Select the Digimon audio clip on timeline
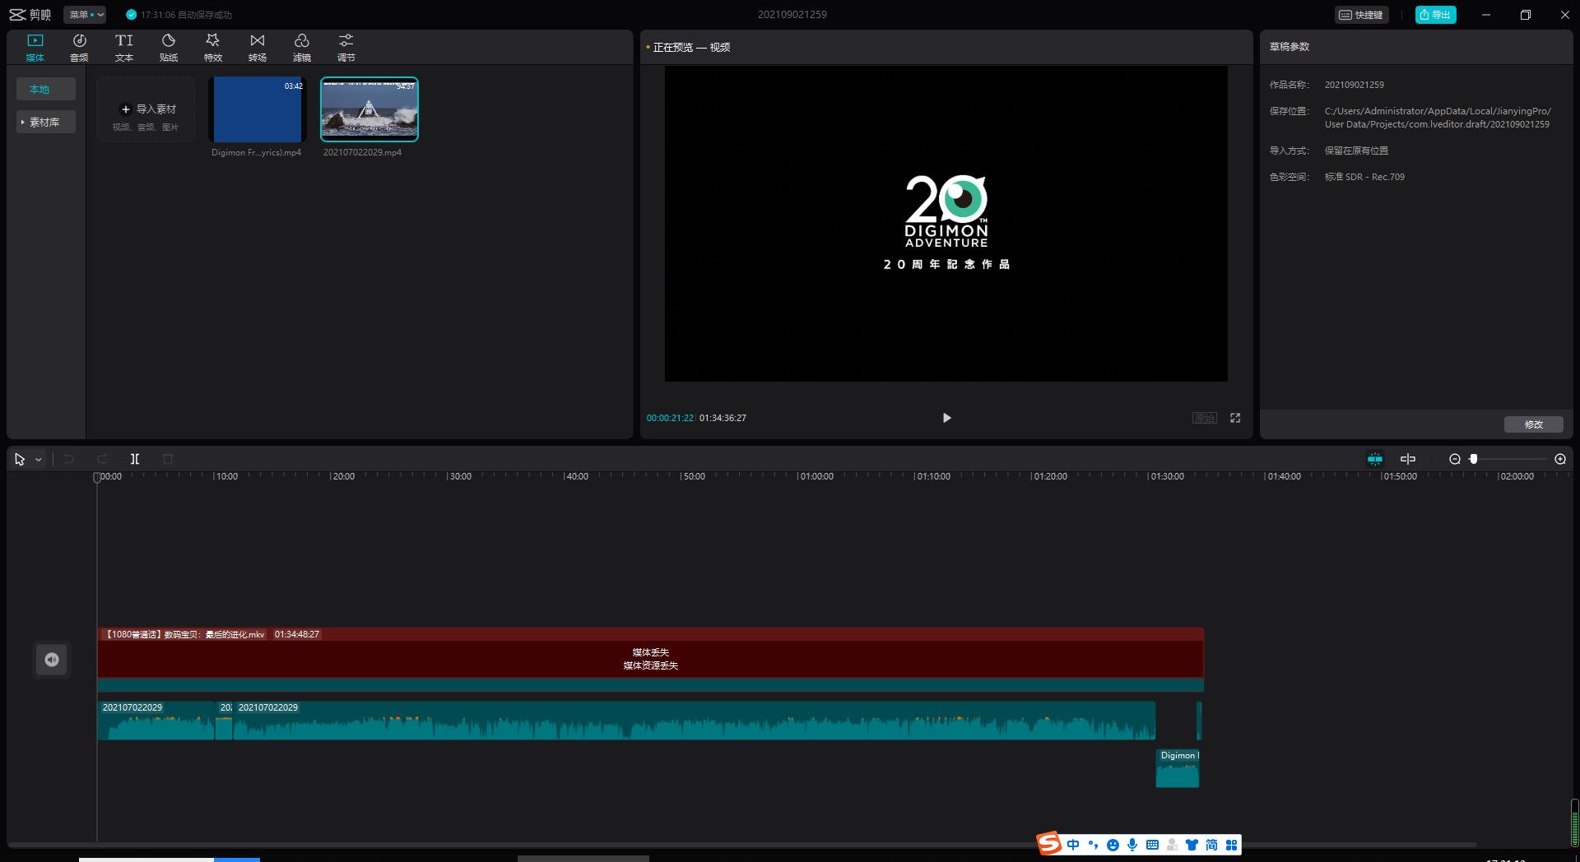 click(x=1178, y=768)
